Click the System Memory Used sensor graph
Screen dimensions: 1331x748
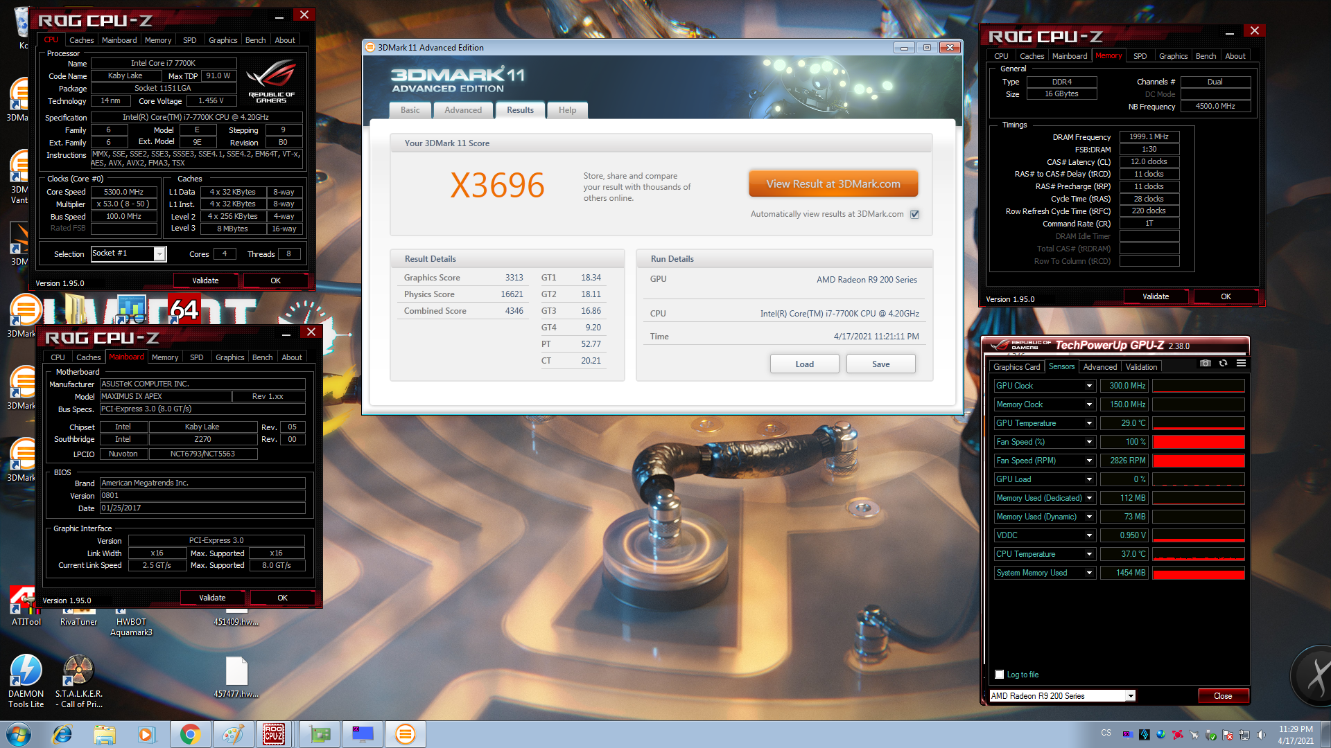1199,573
